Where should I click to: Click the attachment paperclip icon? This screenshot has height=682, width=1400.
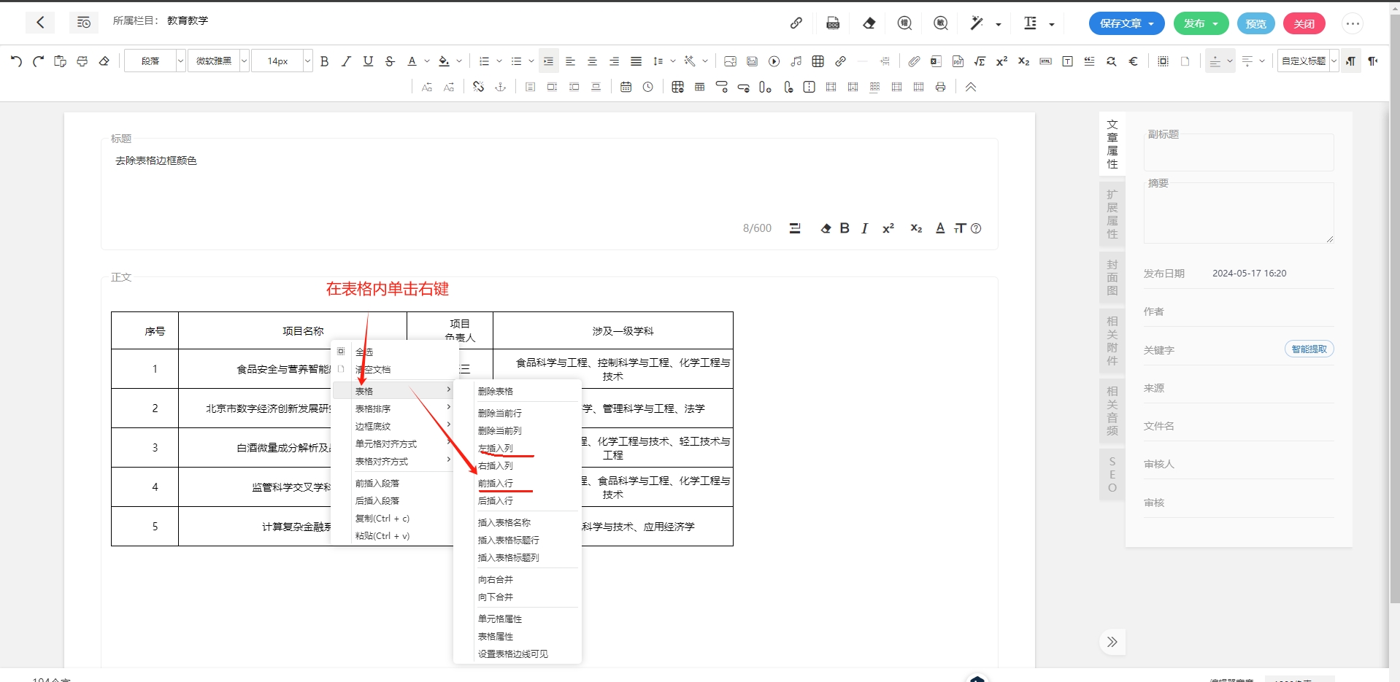coord(914,61)
